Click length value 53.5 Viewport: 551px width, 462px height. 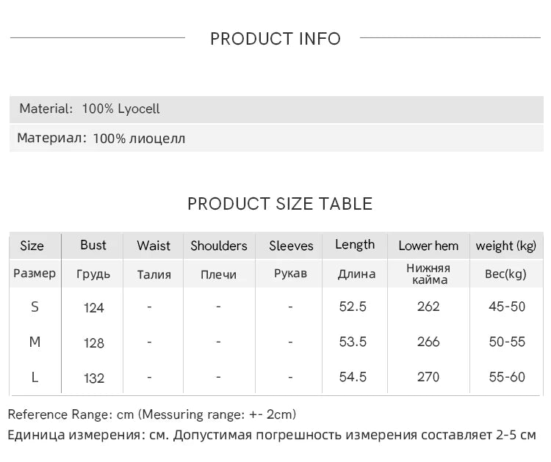click(x=353, y=342)
